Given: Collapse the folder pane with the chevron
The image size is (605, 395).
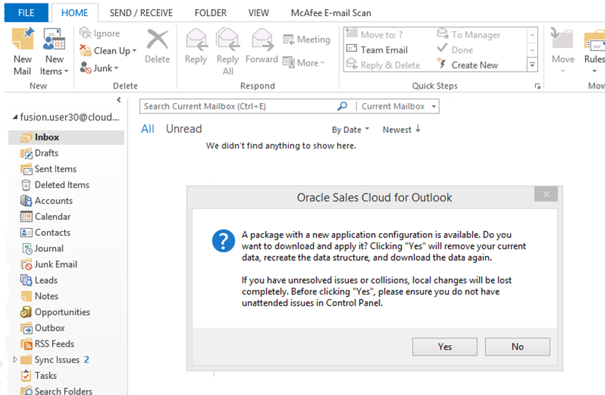Looking at the screenshot, I should 119,100.
